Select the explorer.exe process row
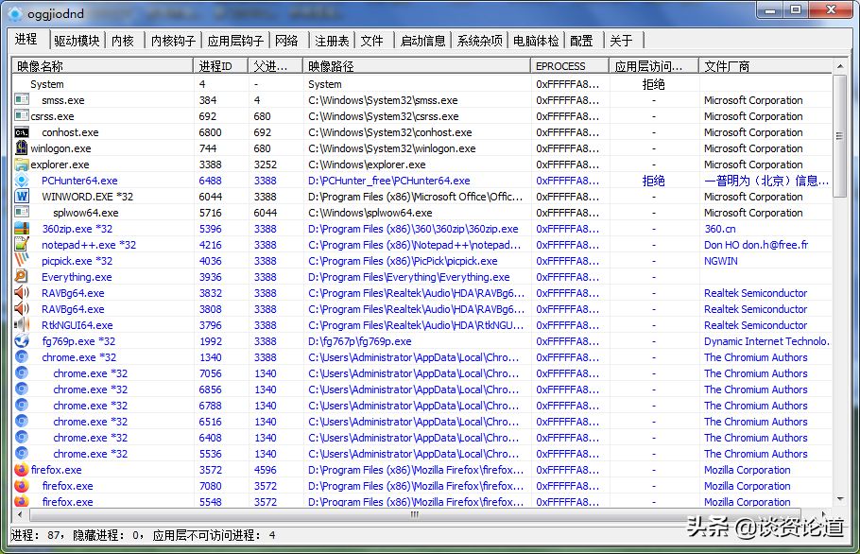This screenshot has width=860, height=554. (60, 164)
